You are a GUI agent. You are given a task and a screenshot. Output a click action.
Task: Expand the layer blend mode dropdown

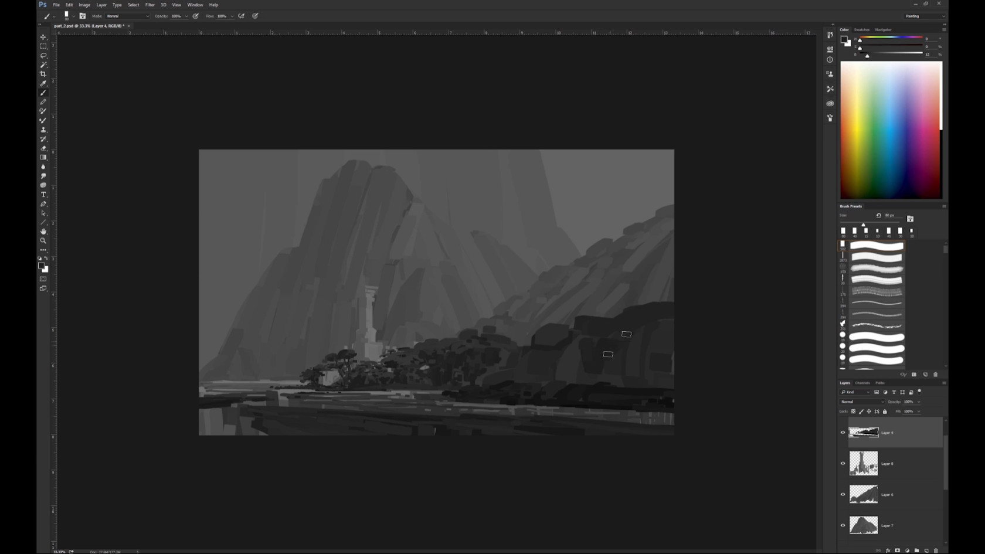[862, 402]
